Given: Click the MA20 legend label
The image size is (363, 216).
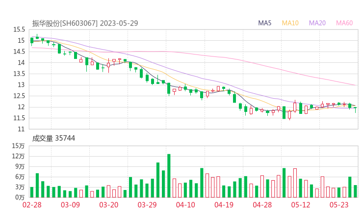Looking at the screenshot, I should [317, 23].
